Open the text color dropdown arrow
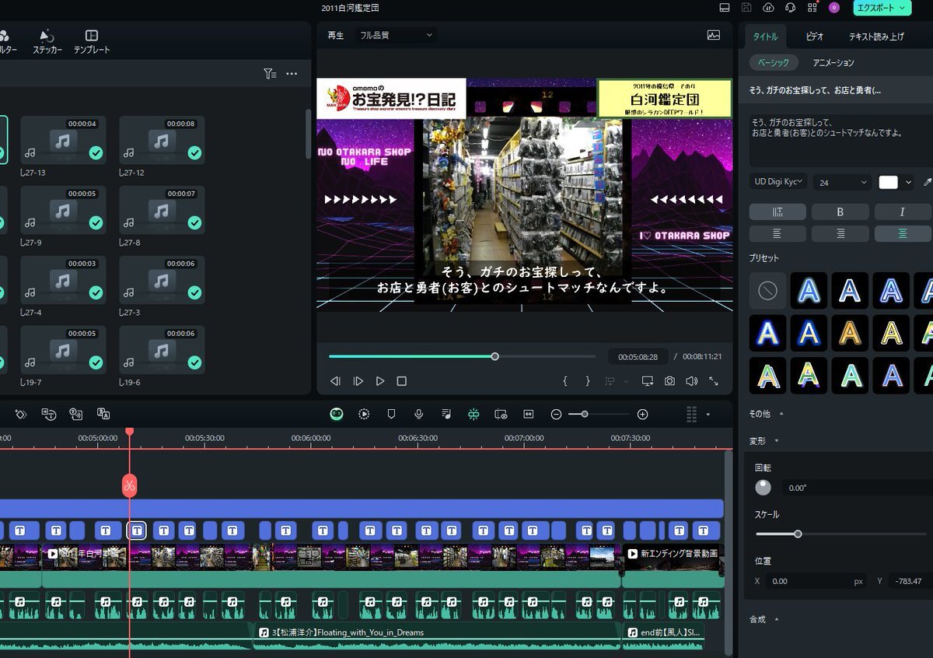 click(x=908, y=182)
